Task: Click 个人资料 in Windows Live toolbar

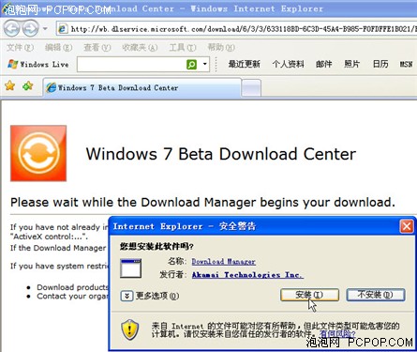Action: click(288, 64)
